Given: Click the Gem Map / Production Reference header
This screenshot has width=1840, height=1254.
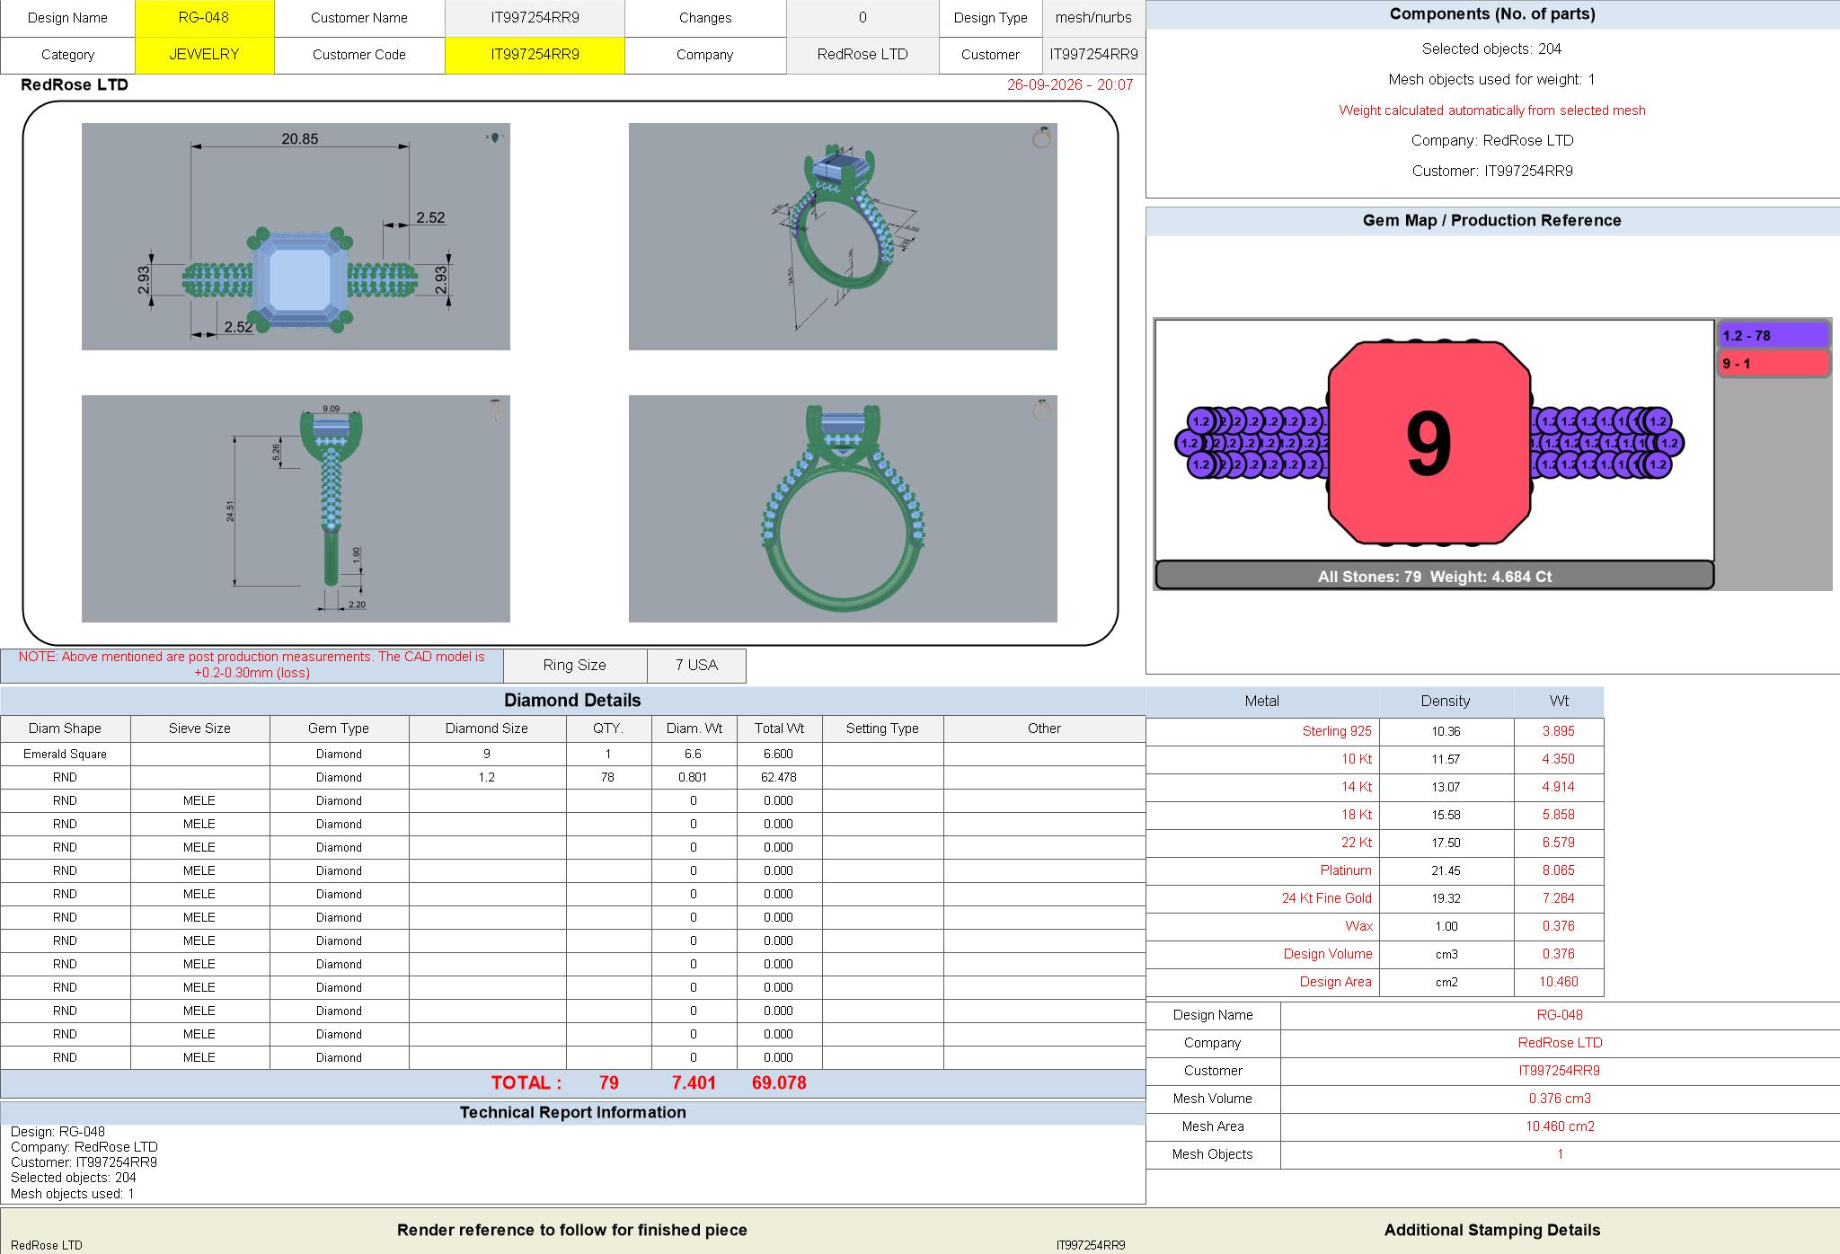Looking at the screenshot, I should click(1492, 221).
